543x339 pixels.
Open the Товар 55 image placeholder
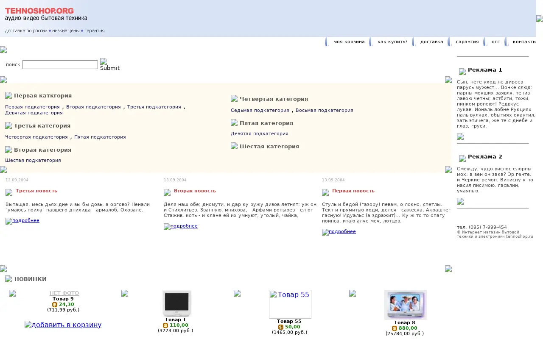290,304
